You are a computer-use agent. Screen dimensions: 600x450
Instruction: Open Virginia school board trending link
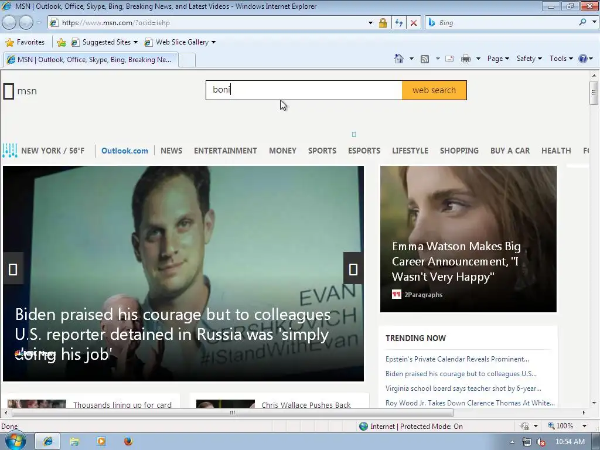463,388
